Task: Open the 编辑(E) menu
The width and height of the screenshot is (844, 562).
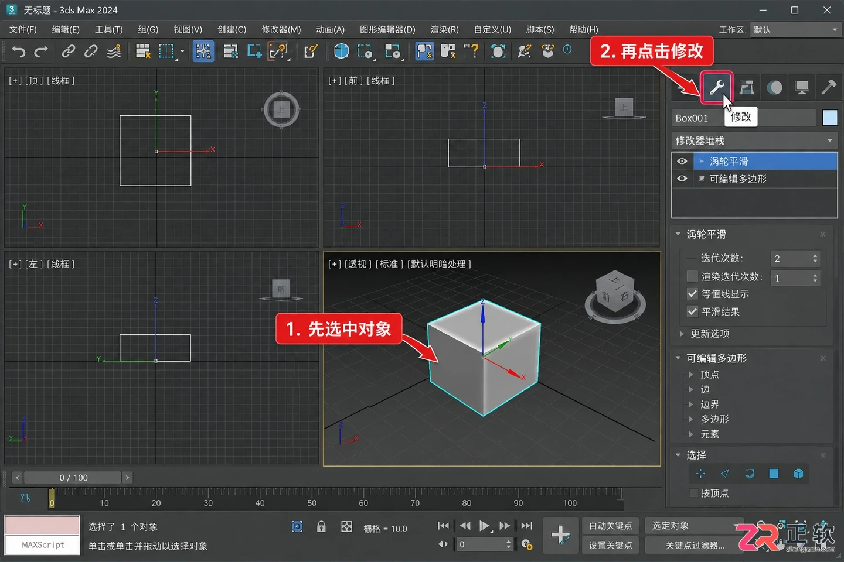Action: coord(66,29)
